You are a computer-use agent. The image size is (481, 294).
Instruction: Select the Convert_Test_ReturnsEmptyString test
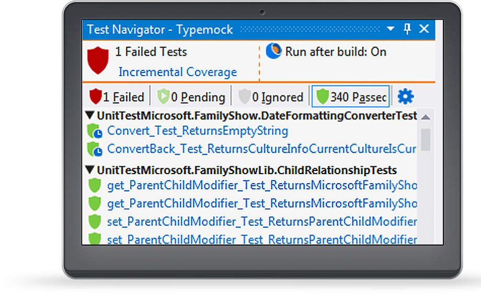tap(198, 131)
